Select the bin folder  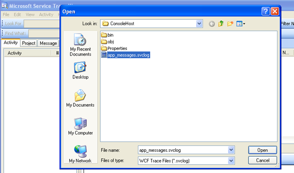point(107,35)
